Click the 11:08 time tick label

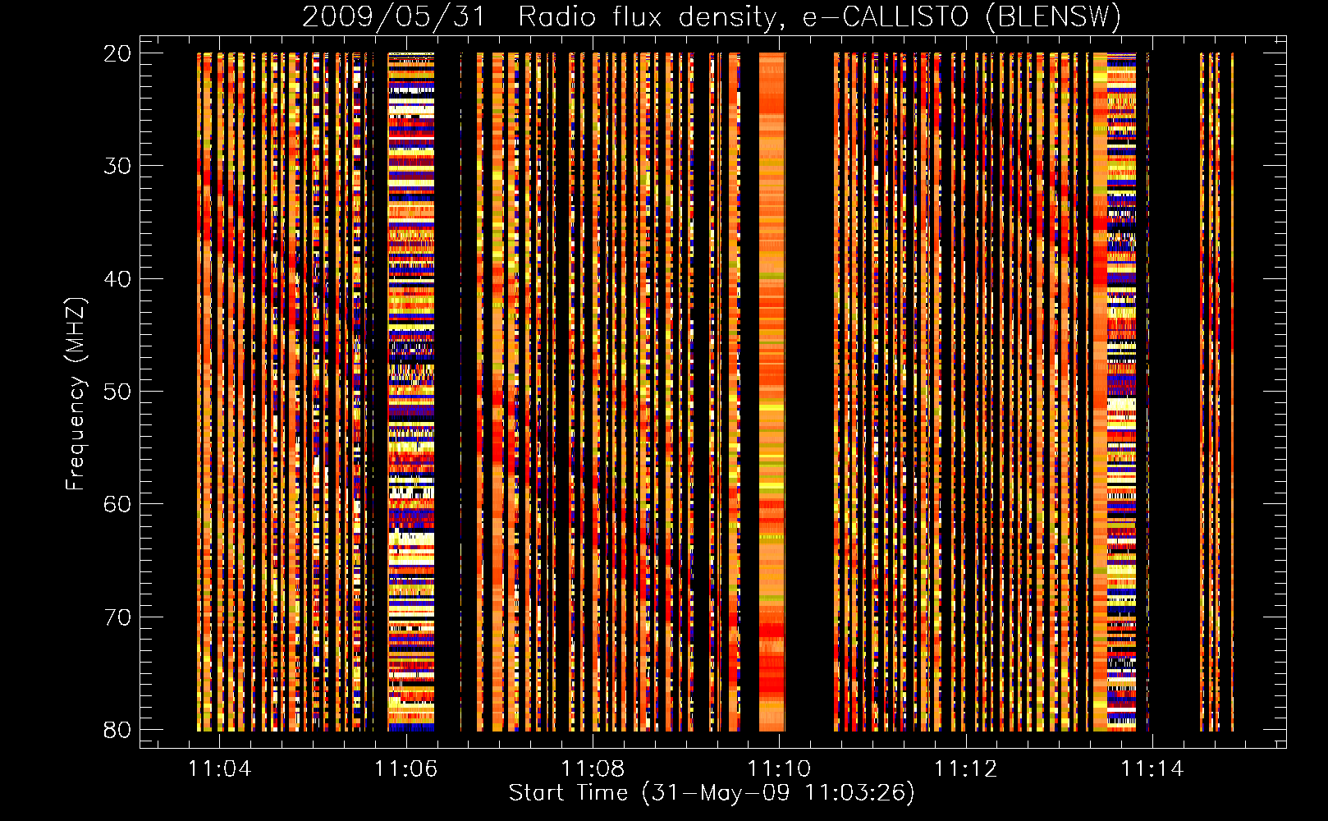pos(592,768)
